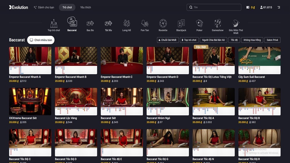This screenshot has width=290, height=163.
Task: Open the Baccarat Lộc Vàng table thumbnail
Action: pos(76,101)
